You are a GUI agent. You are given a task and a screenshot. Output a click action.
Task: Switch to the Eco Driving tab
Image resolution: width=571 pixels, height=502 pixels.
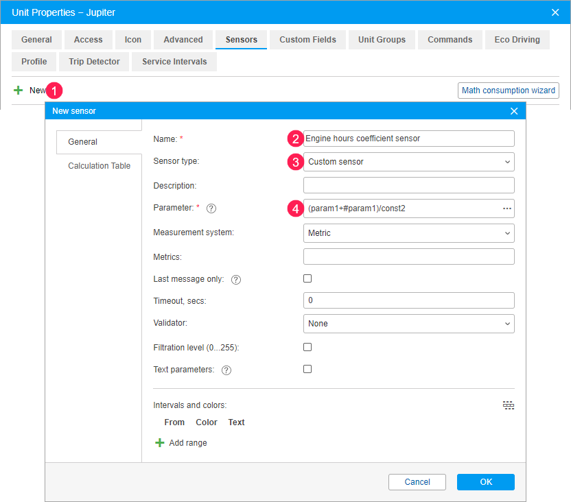(517, 40)
